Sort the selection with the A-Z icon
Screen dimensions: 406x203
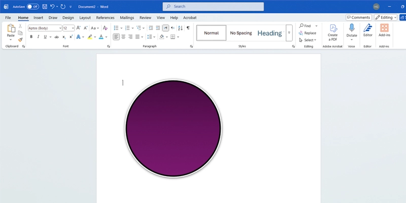pos(179,28)
